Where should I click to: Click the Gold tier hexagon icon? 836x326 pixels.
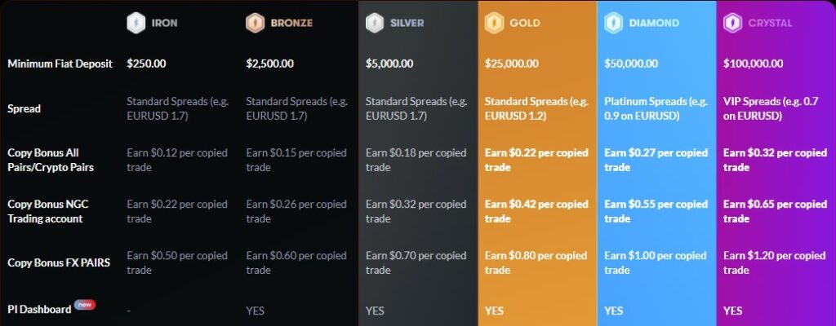coord(494,24)
